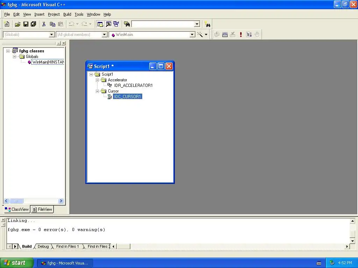
Task: Collapse the Globals folder node
Action: 14,57
